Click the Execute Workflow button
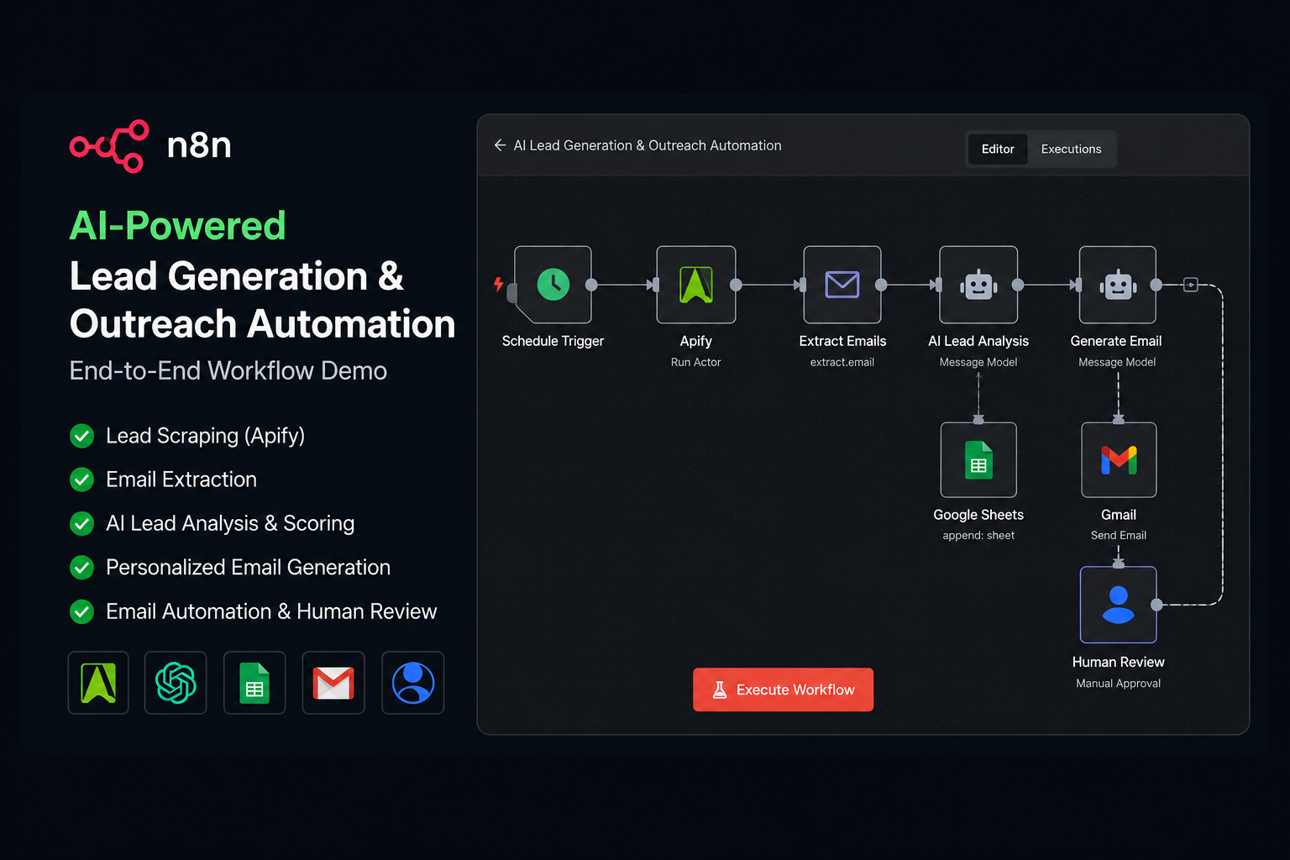Image resolution: width=1290 pixels, height=860 pixels. (783, 690)
